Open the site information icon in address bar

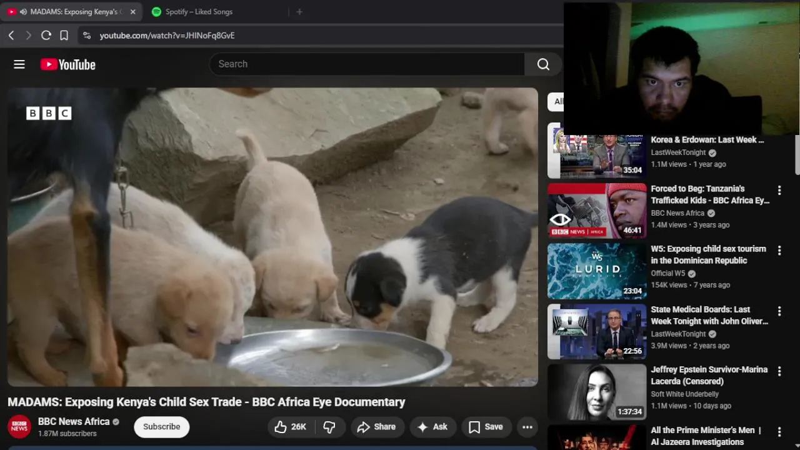[x=87, y=36]
